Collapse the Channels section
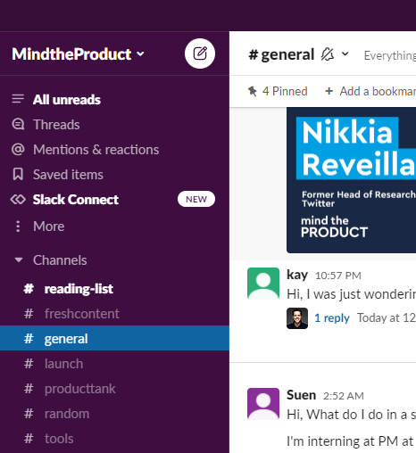 pyautogui.click(x=19, y=260)
